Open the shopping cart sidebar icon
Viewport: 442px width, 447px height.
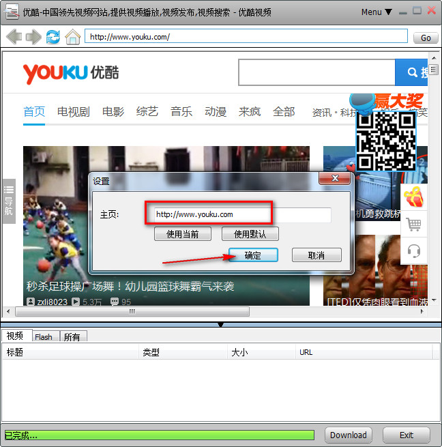[x=413, y=224]
